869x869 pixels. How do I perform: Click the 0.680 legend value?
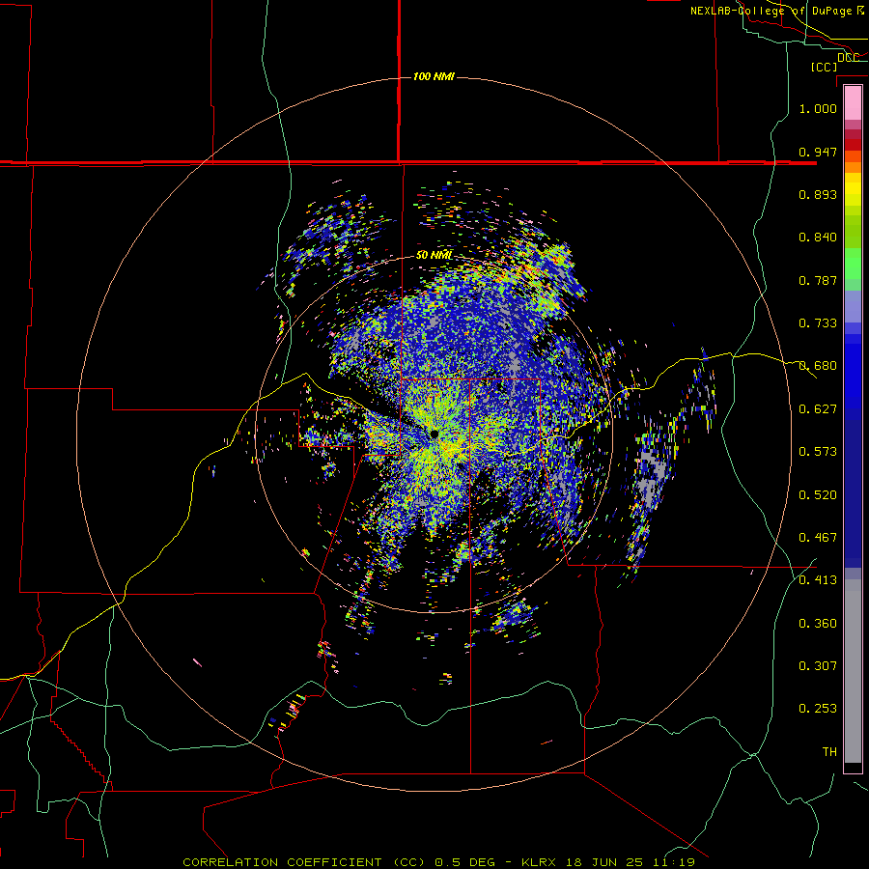[818, 366]
